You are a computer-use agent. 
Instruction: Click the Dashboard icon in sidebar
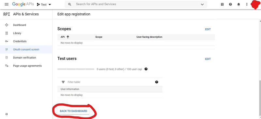point(7,25)
